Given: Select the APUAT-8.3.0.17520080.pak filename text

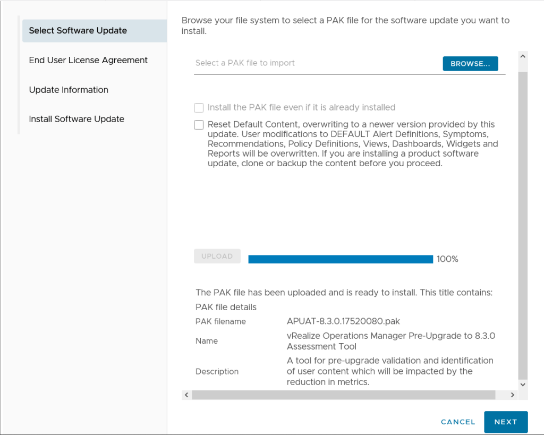Looking at the screenshot, I should (x=343, y=321).
